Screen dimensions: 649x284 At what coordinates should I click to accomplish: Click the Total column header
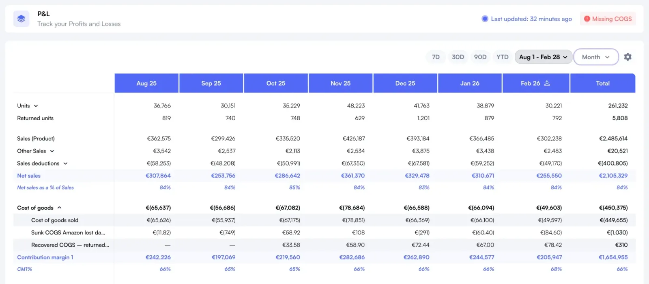[603, 83]
